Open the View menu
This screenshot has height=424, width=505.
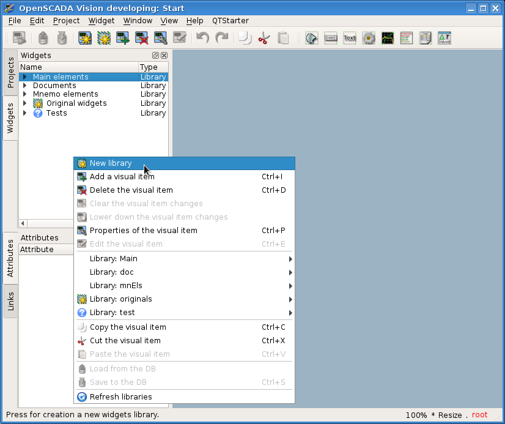[x=169, y=21]
